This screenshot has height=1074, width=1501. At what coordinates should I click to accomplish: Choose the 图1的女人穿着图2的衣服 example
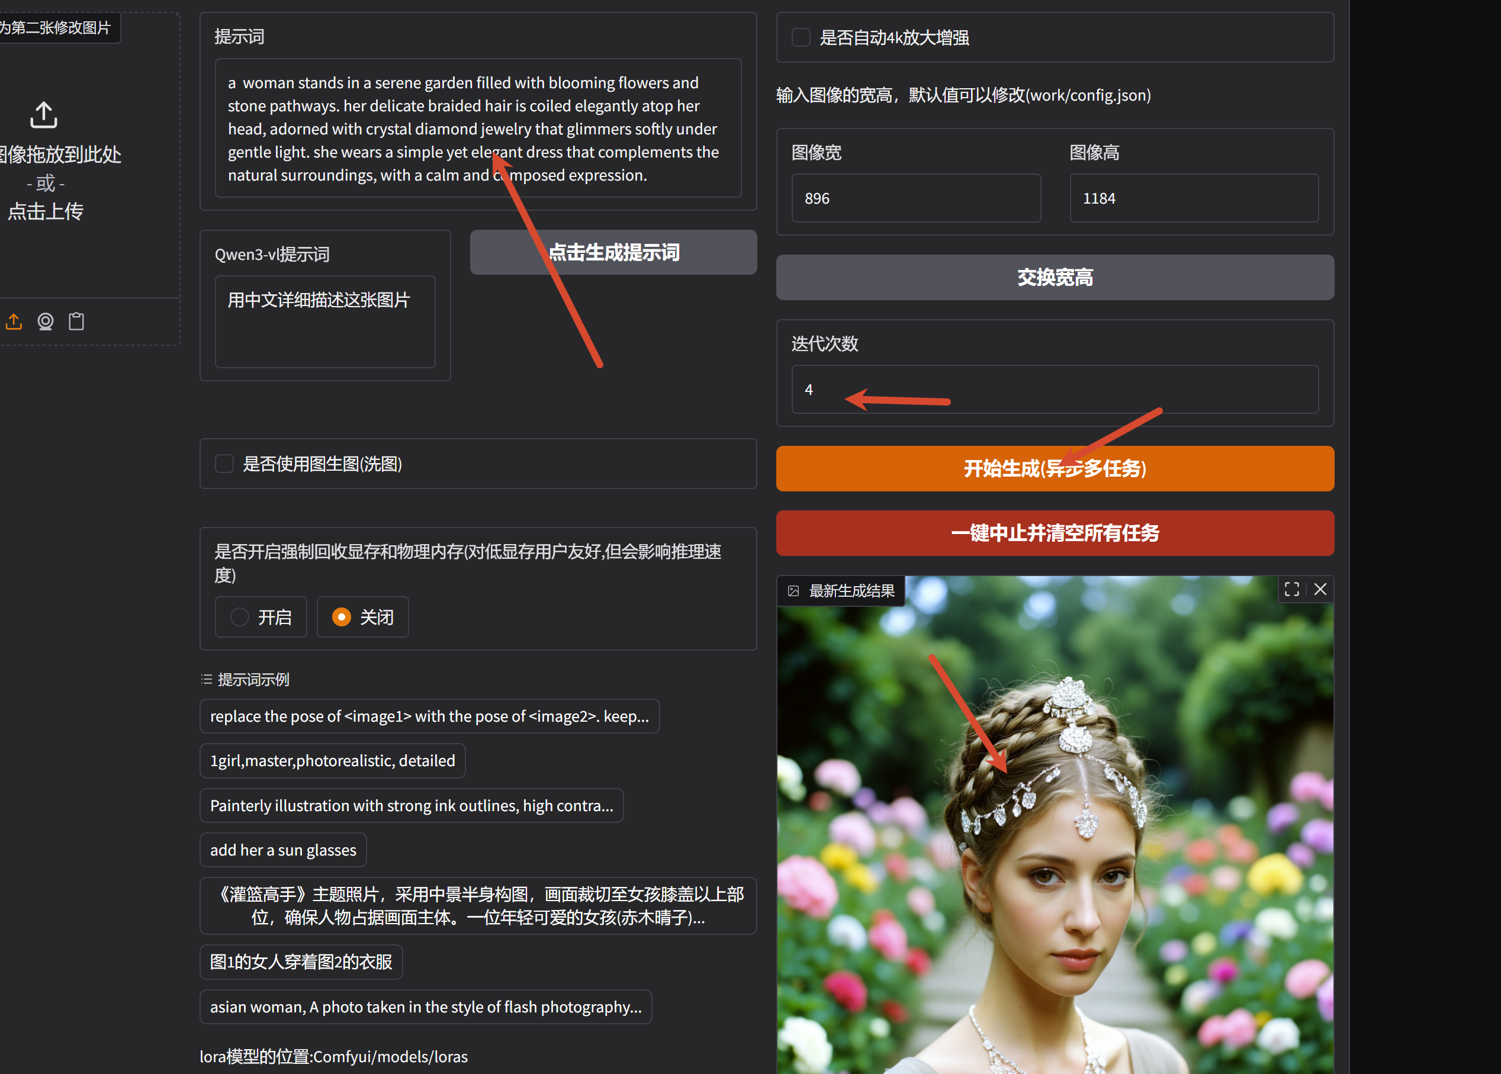click(301, 962)
